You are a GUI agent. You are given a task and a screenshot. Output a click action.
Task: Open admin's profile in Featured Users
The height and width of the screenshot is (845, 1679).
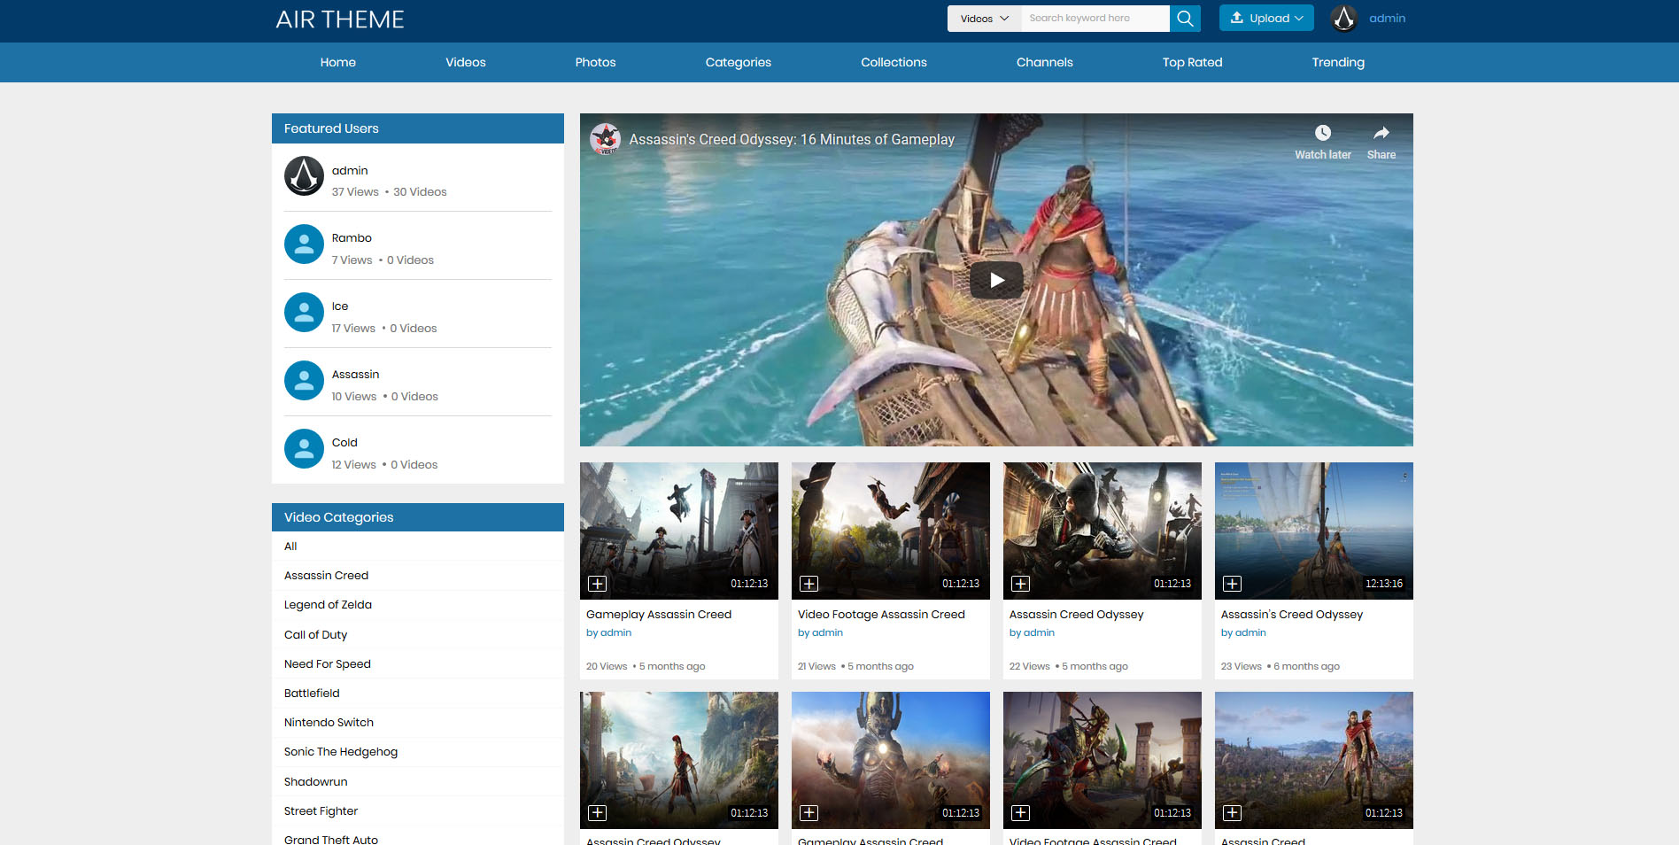pos(350,170)
